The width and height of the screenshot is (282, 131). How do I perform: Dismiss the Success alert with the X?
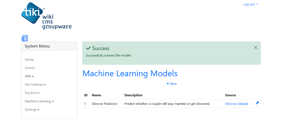(x=255, y=48)
